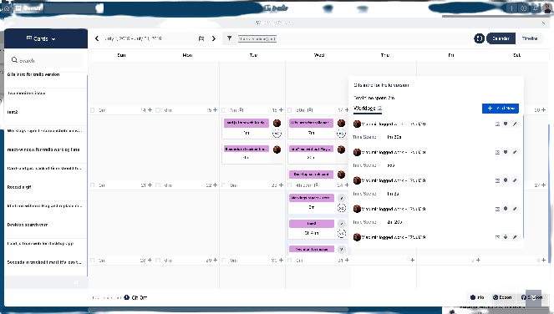The width and height of the screenshot is (554, 314).
Task: Click the Export button at bottom
Action: (x=502, y=297)
